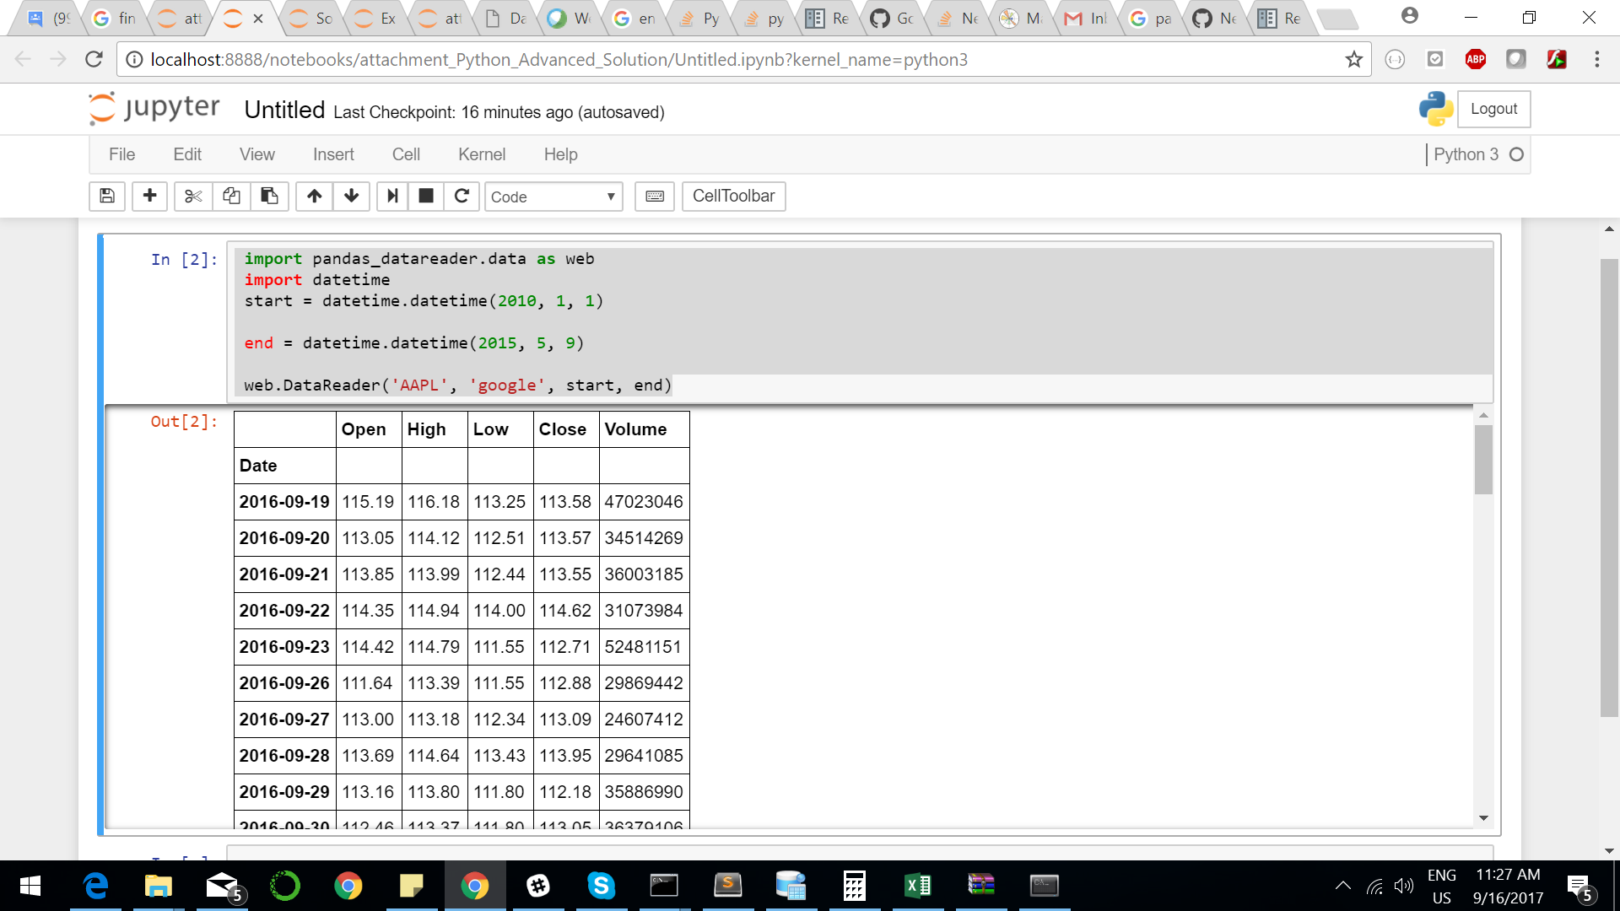Restart the kernel using restart icon
Viewport: 1620px width, 911px height.
pos(462,196)
